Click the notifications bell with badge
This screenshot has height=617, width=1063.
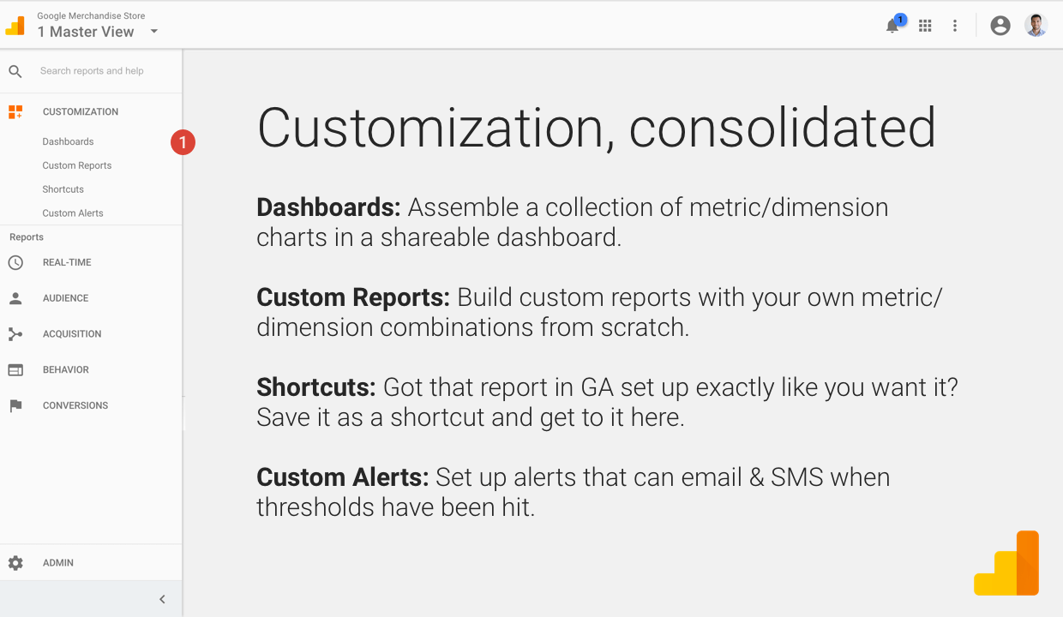point(892,25)
